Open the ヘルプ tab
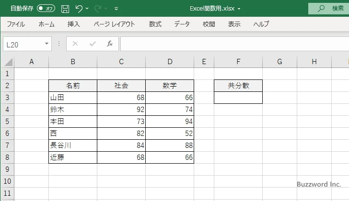 click(x=261, y=24)
